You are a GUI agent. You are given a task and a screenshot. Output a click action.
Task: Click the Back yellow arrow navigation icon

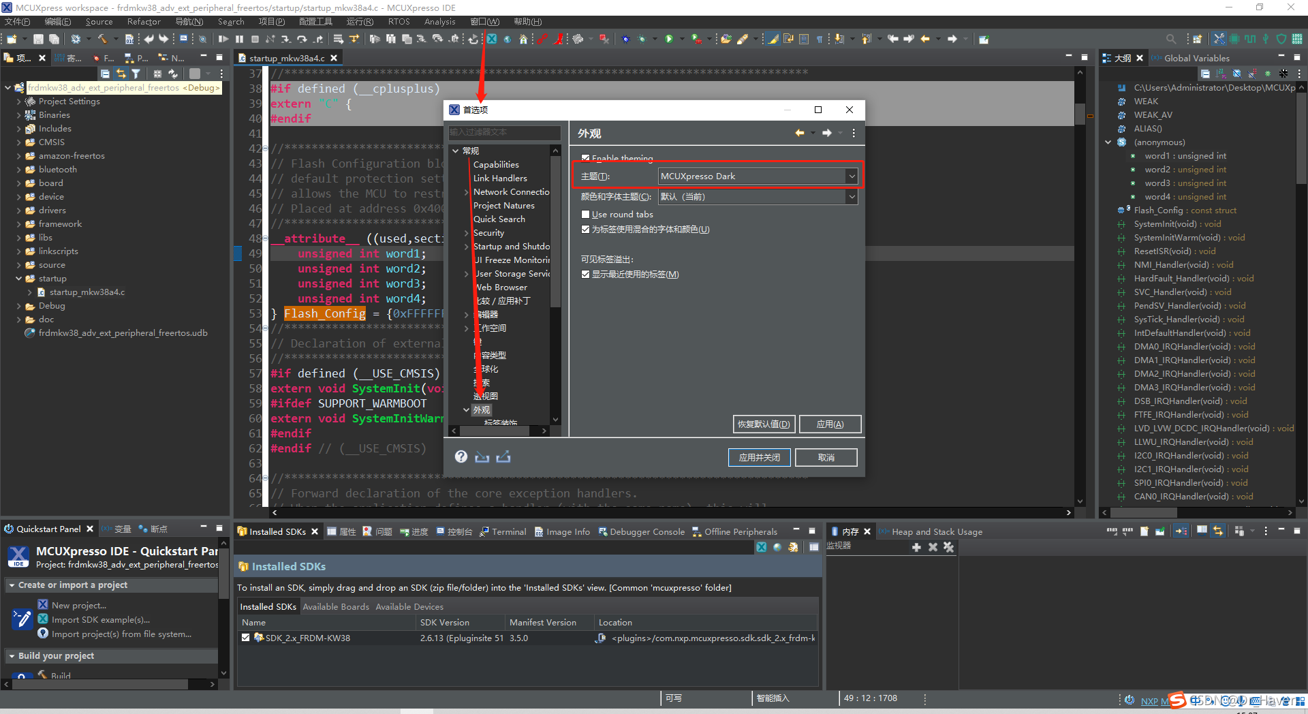pyautogui.click(x=925, y=39)
